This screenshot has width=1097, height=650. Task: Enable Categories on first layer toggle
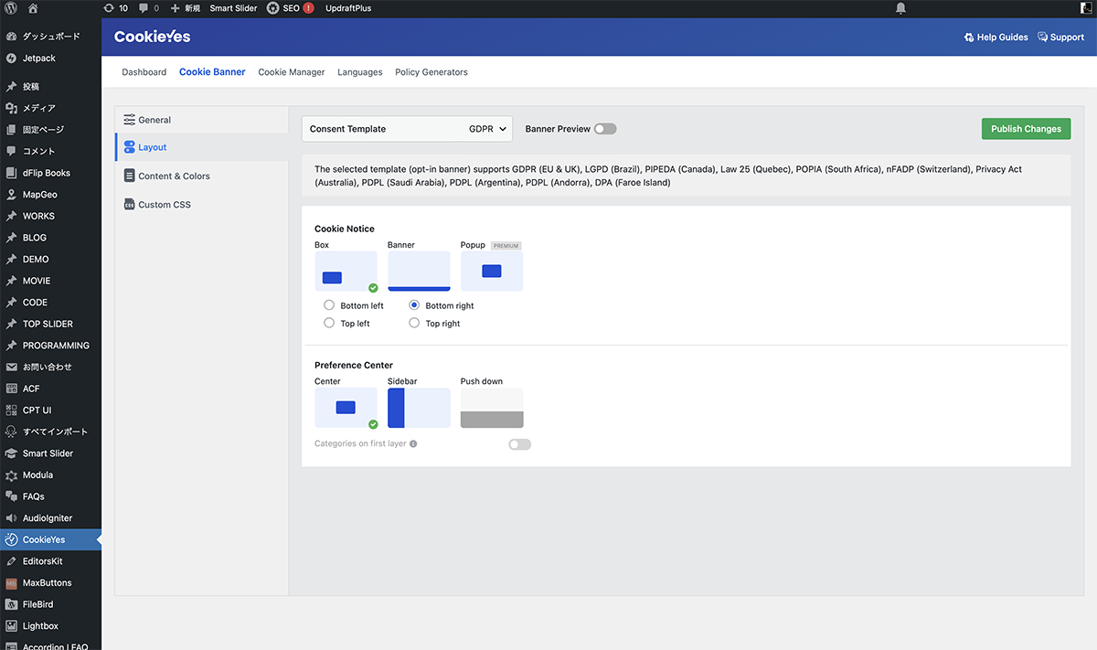click(x=519, y=444)
